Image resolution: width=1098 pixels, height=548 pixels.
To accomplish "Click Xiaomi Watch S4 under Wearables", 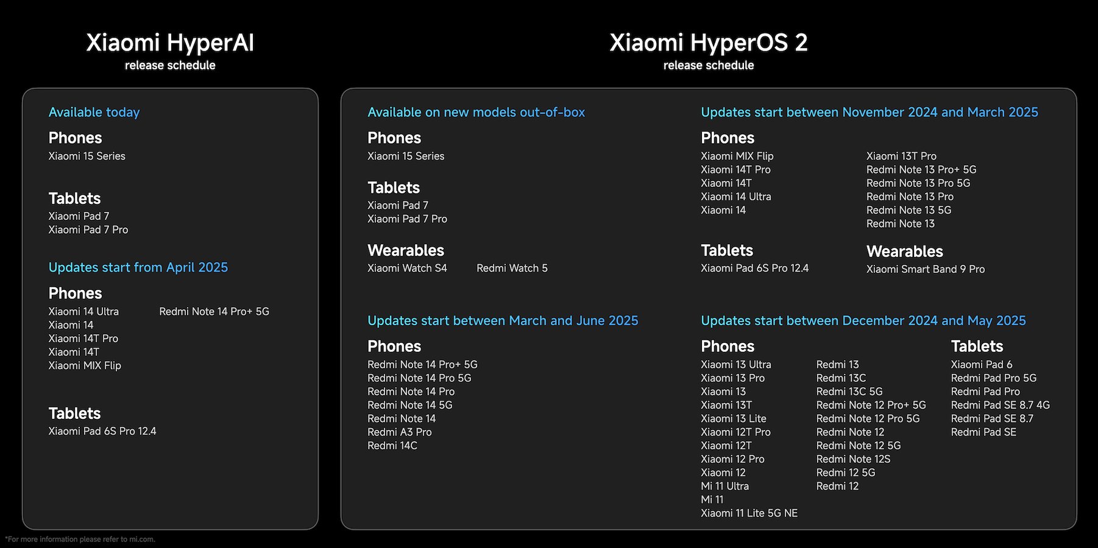I will (x=407, y=268).
